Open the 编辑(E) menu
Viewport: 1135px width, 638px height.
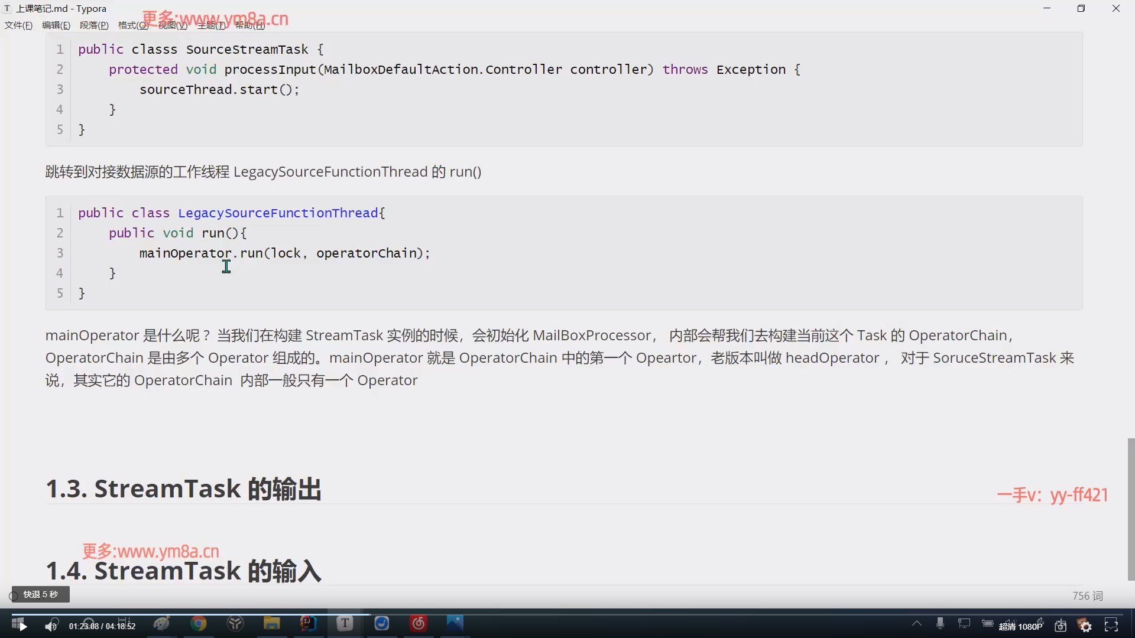[56, 25]
